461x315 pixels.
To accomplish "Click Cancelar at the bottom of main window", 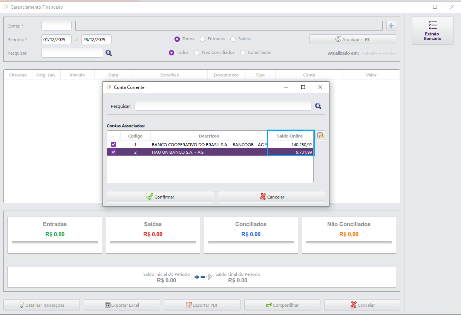I will tap(362, 305).
